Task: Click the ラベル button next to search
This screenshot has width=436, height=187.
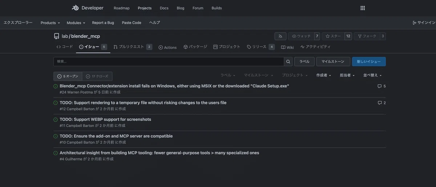Action: click(304, 62)
